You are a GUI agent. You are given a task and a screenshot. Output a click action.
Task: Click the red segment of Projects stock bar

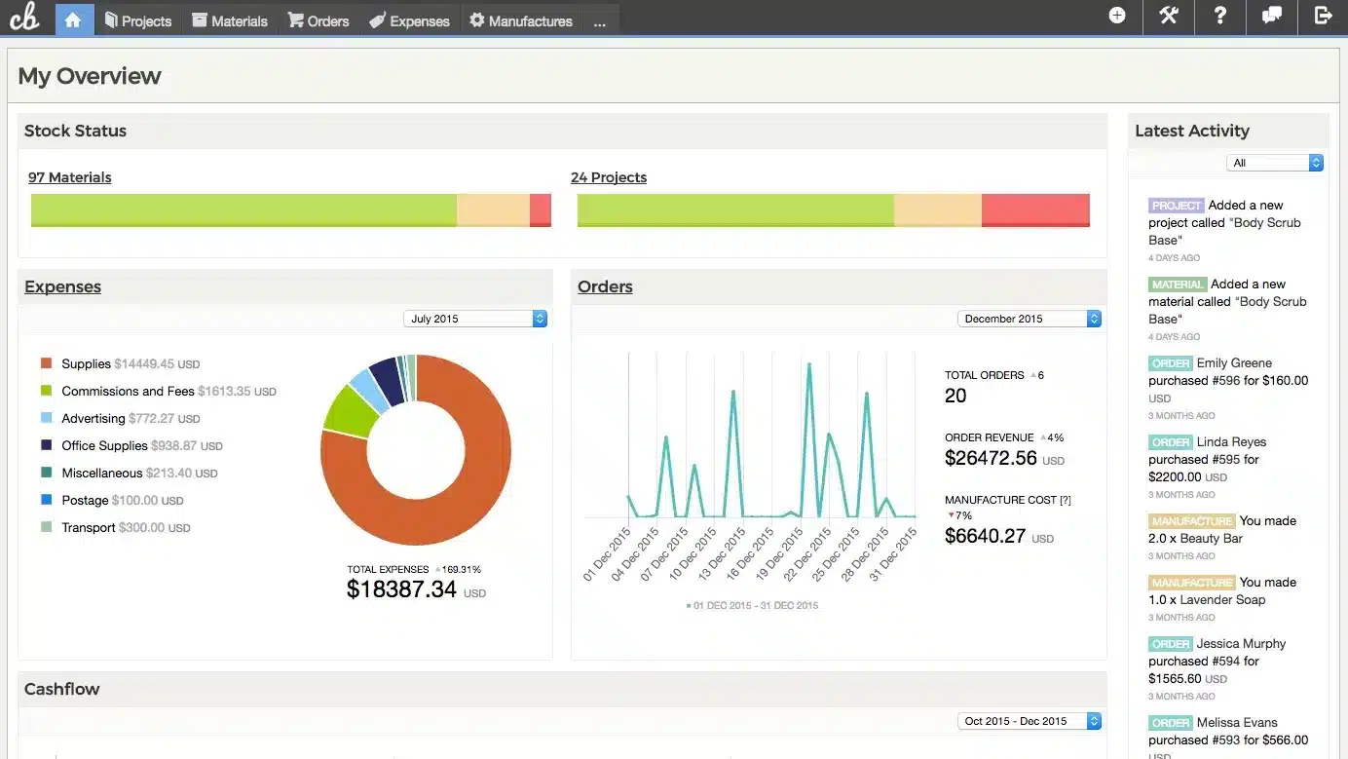pyautogui.click(x=1035, y=210)
